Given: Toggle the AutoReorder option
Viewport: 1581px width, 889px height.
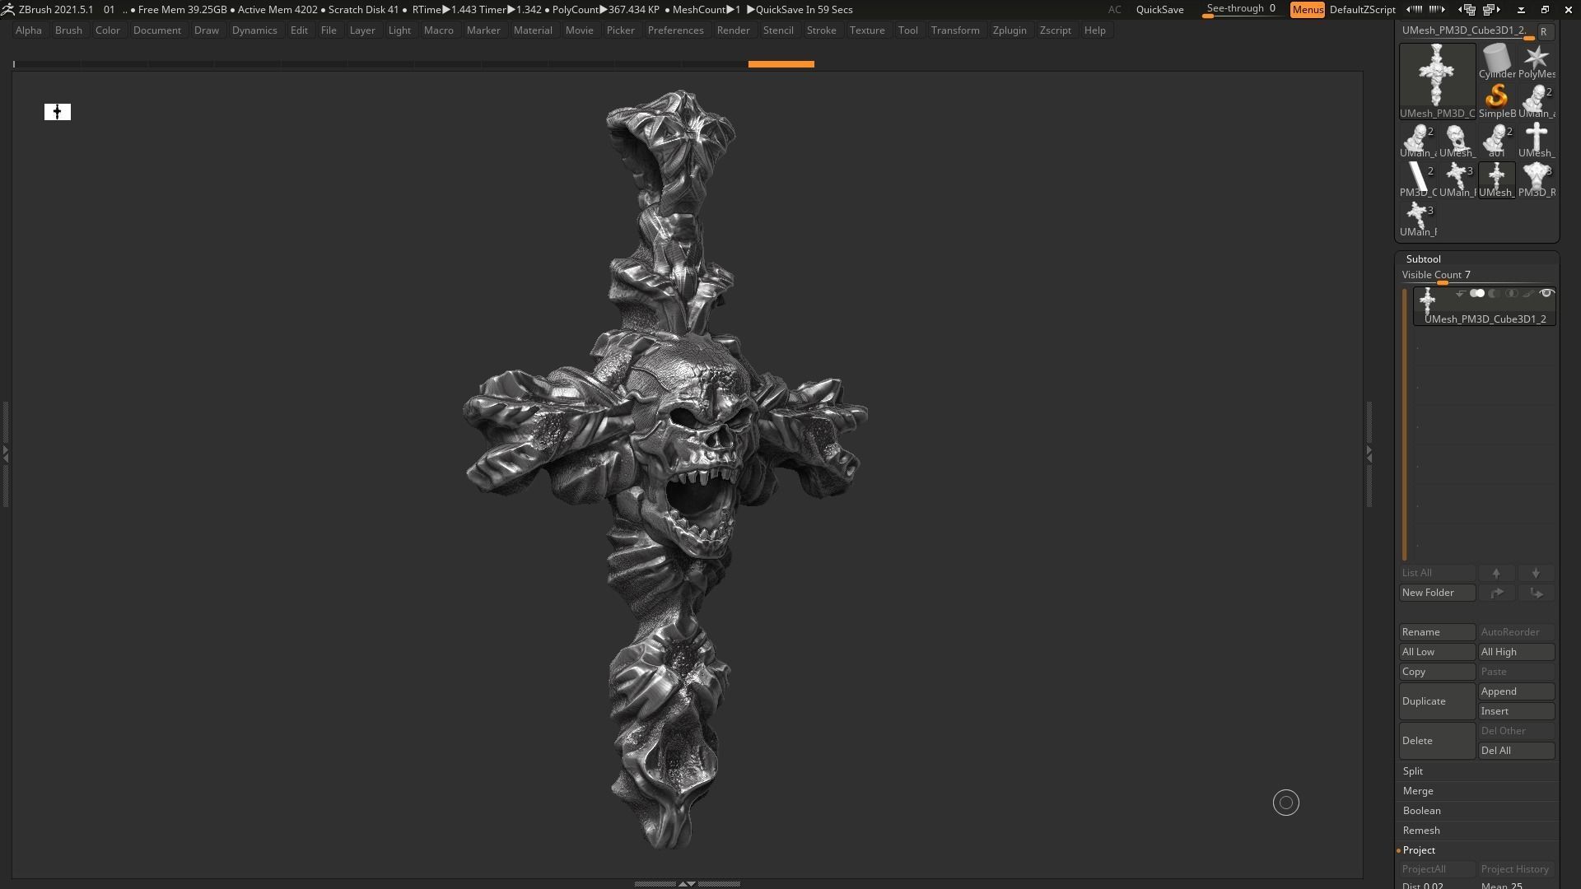Looking at the screenshot, I should click(x=1515, y=632).
